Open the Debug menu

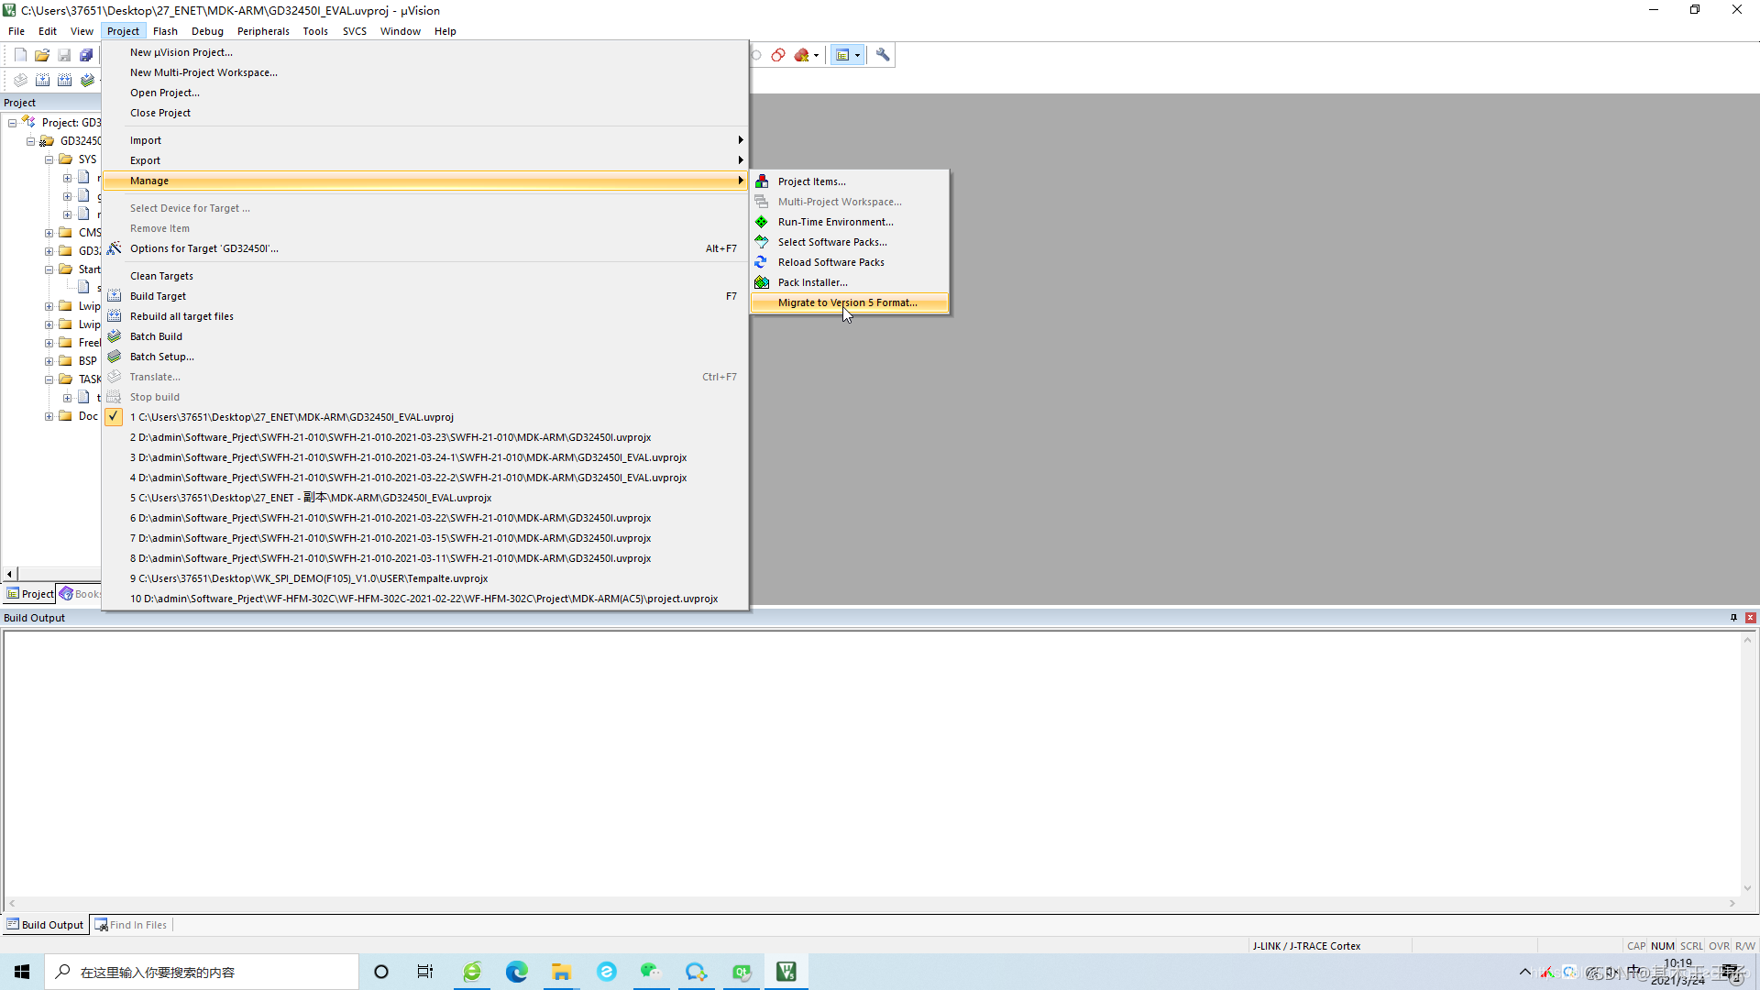point(207,31)
